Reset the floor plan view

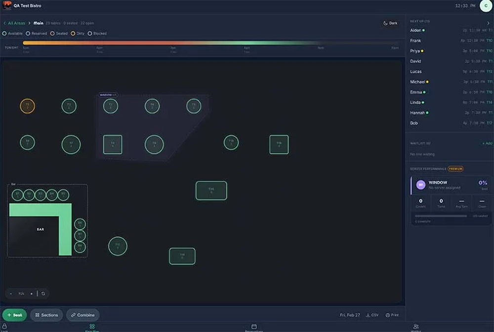pyautogui.click(x=43, y=293)
